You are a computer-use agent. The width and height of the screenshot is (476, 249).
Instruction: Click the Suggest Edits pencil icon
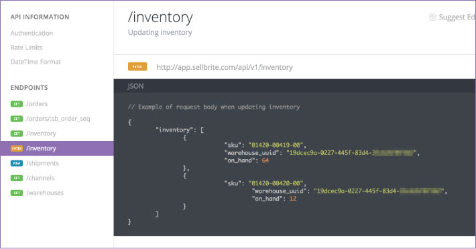432,17
